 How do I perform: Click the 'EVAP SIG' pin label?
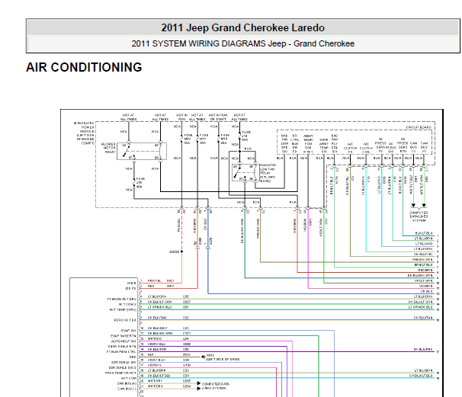[129, 331]
